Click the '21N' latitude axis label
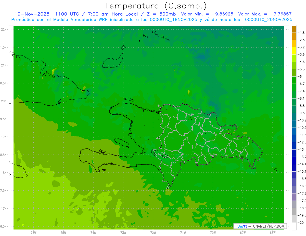Image resolution: width=306 pixels, height=236 pixels. 4,65
